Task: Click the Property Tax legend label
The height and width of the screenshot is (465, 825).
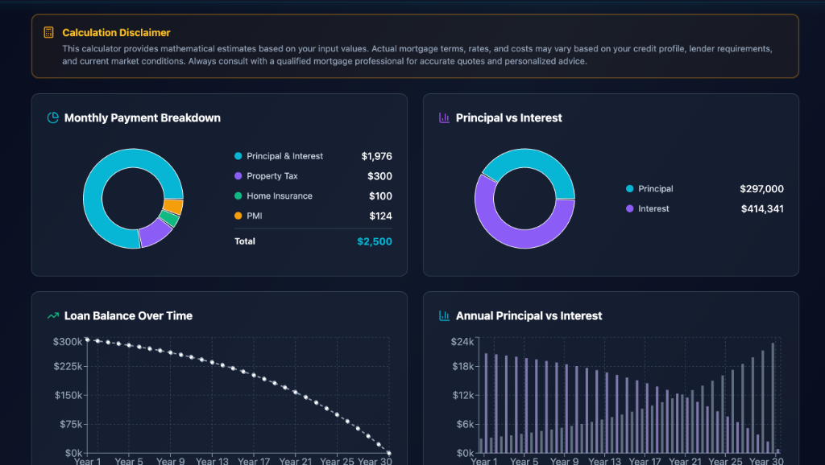Action: 272,176
